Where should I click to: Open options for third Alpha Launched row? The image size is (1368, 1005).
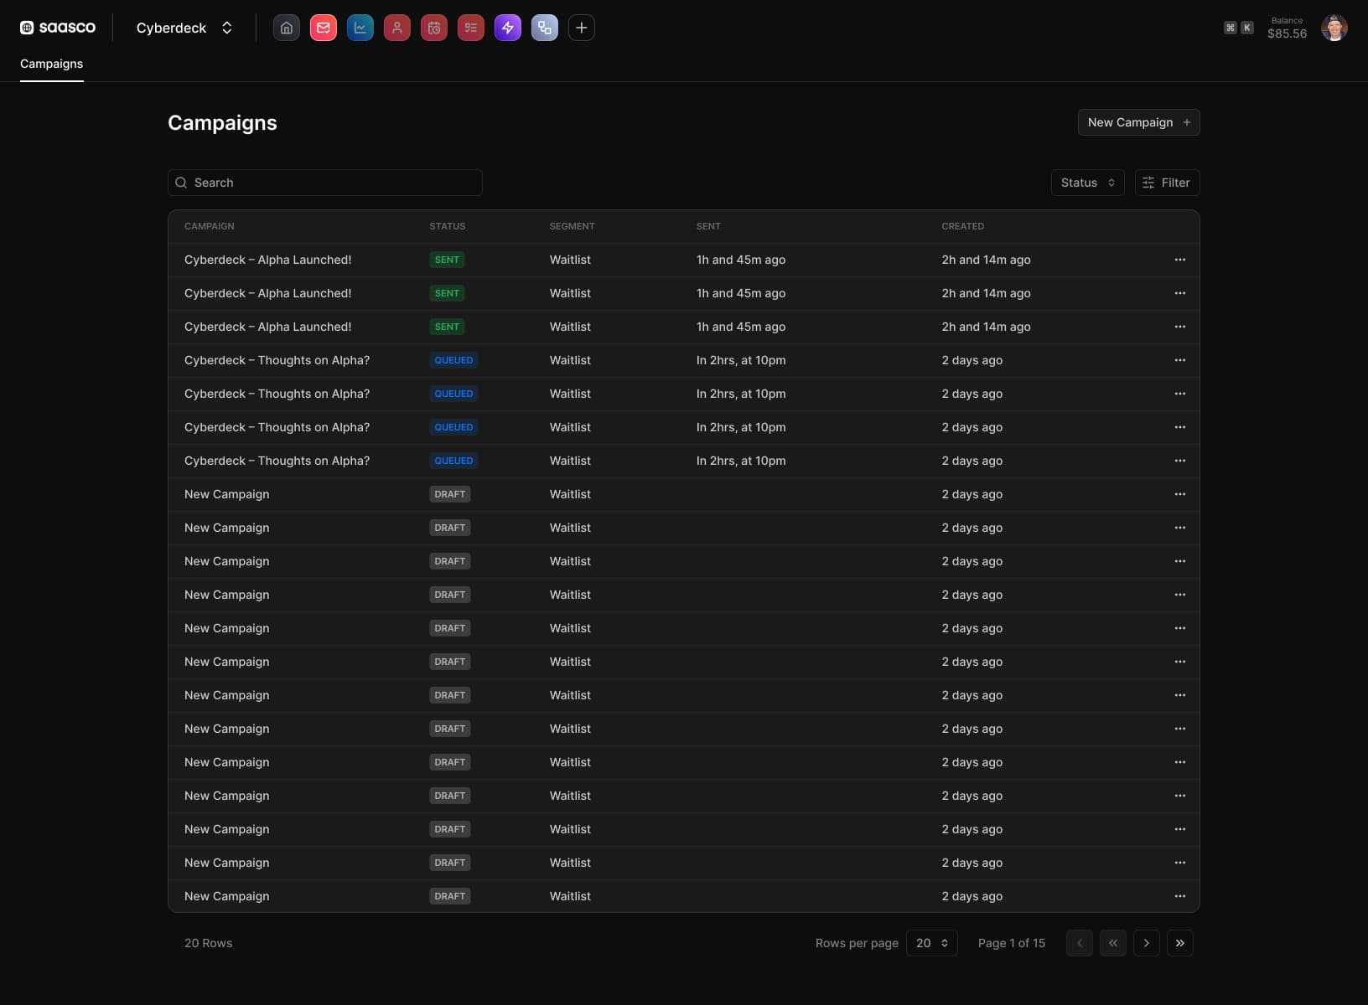(x=1179, y=327)
